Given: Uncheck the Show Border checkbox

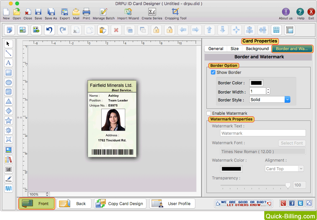Looking at the screenshot, I should pyautogui.click(x=213, y=72).
